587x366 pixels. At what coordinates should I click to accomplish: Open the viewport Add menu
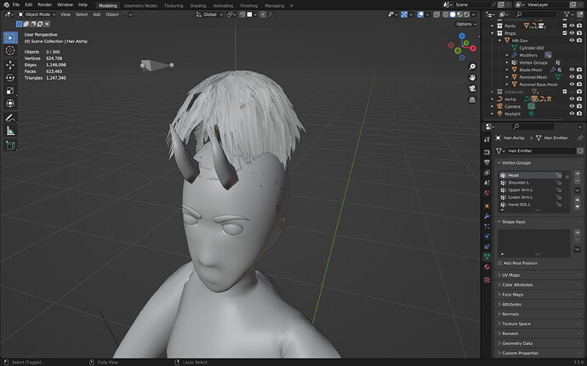97,14
